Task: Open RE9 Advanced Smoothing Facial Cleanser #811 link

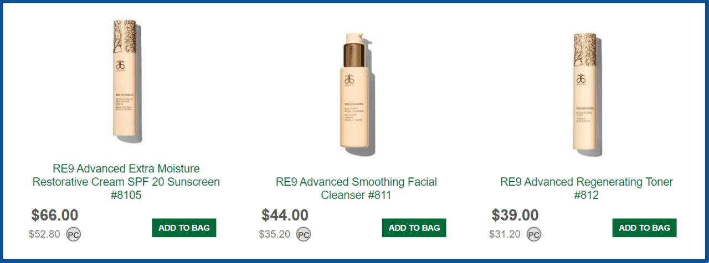Action: (x=356, y=188)
